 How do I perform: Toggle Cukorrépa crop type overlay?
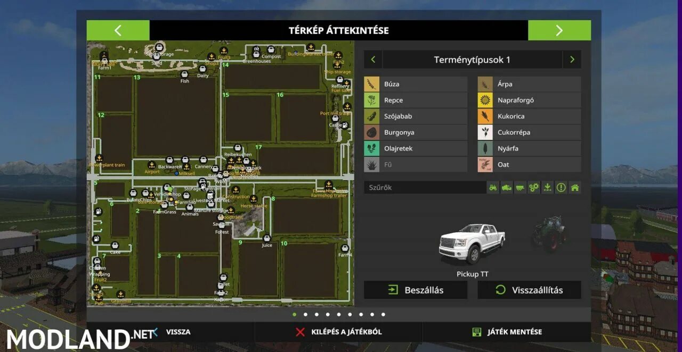point(529,132)
